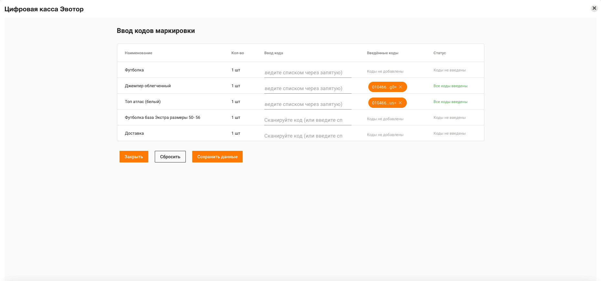Click the Сбросить button
Screen dimensions: 601x281
click(170, 157)
